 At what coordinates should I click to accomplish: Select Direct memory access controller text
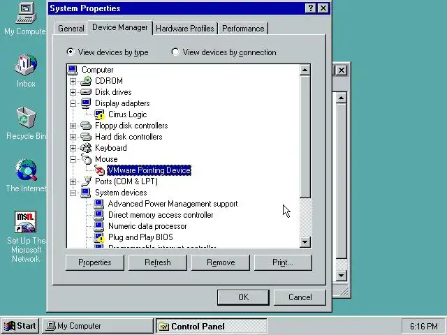(x=161, y=215)
